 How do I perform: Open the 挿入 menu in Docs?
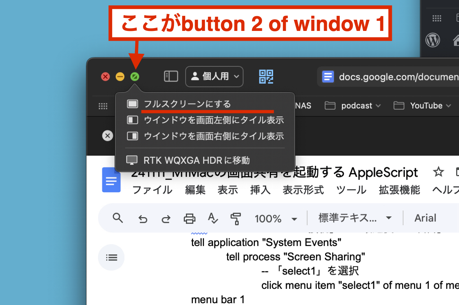coord(260,190)
